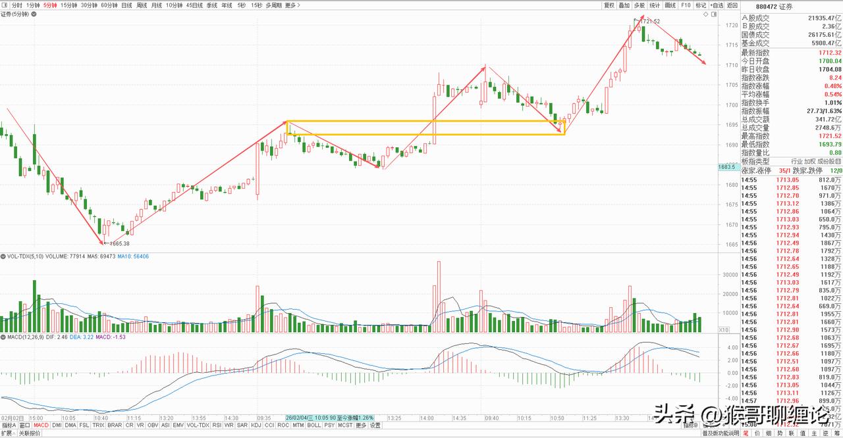The height and width of the screenshot is (438, 843).
Task: Select the 60分钟 period
Action: point(109,5)
